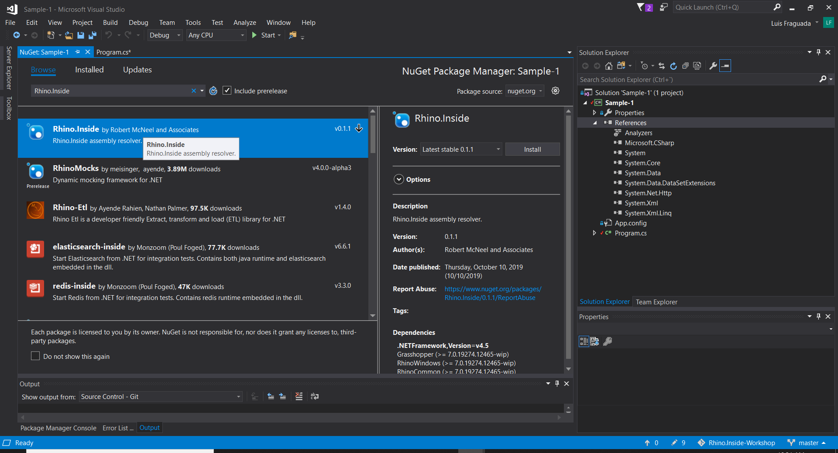Open Show output from dropdown
This screenshot has height=453, width=838.
[x=161, y=397]
